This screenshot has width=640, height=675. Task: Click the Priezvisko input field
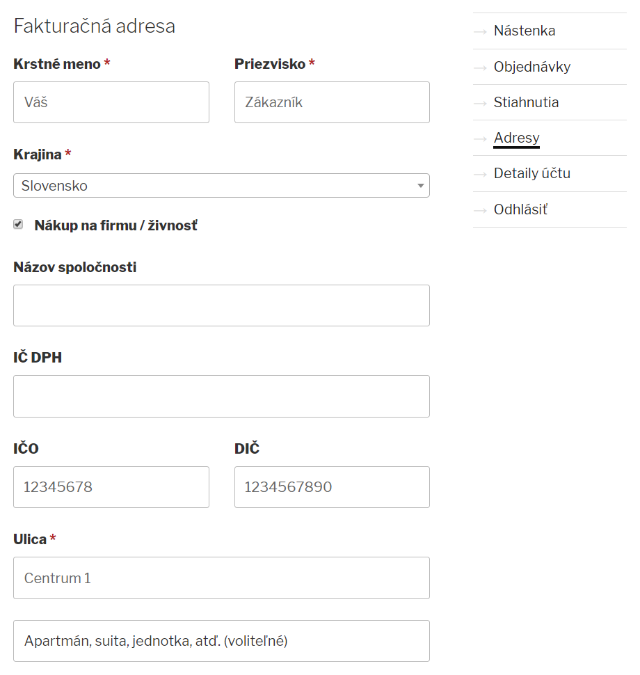click(x=332, y=102)
